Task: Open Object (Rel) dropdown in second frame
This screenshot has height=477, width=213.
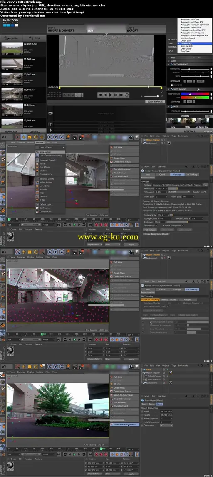Action: (x=95, y=244)
